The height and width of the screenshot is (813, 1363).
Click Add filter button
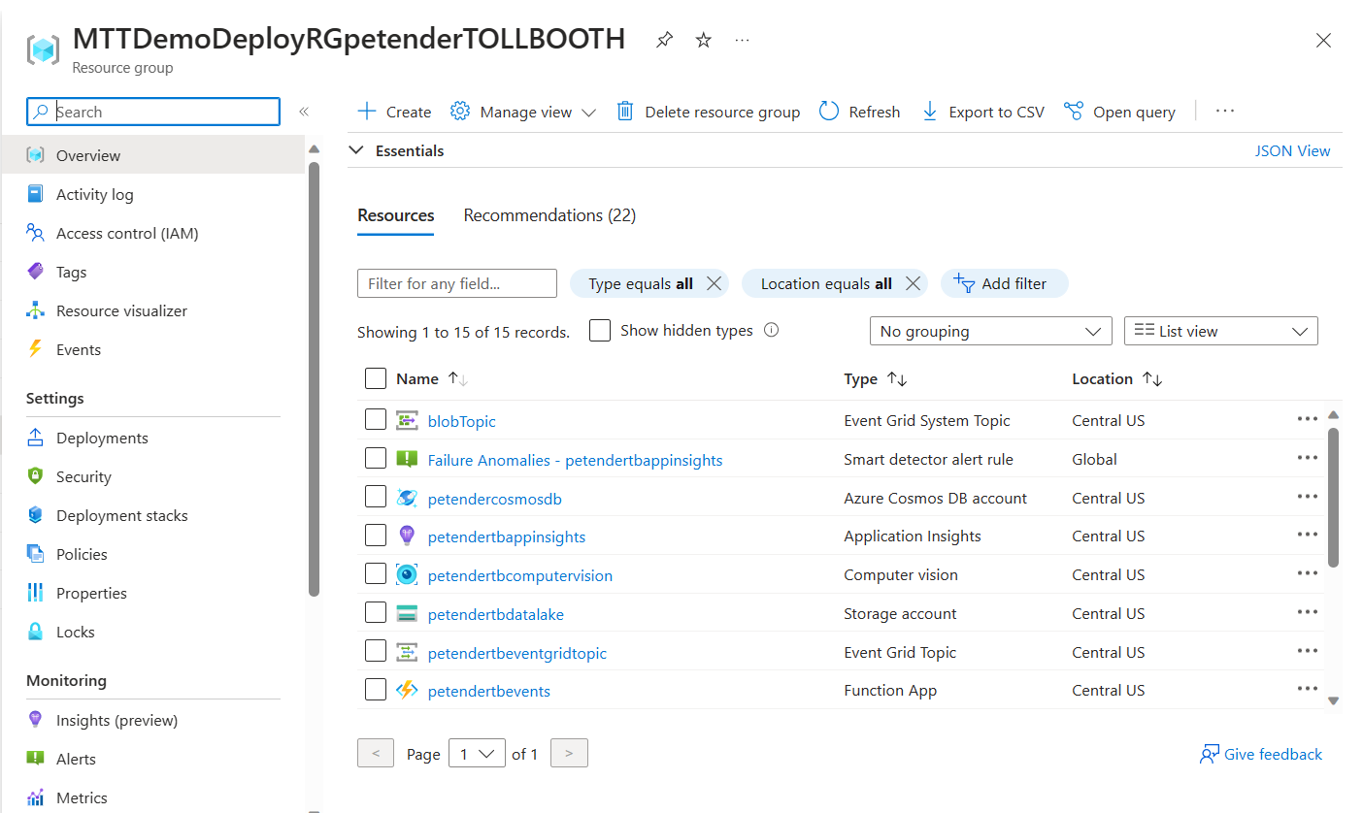point(1004,283)
